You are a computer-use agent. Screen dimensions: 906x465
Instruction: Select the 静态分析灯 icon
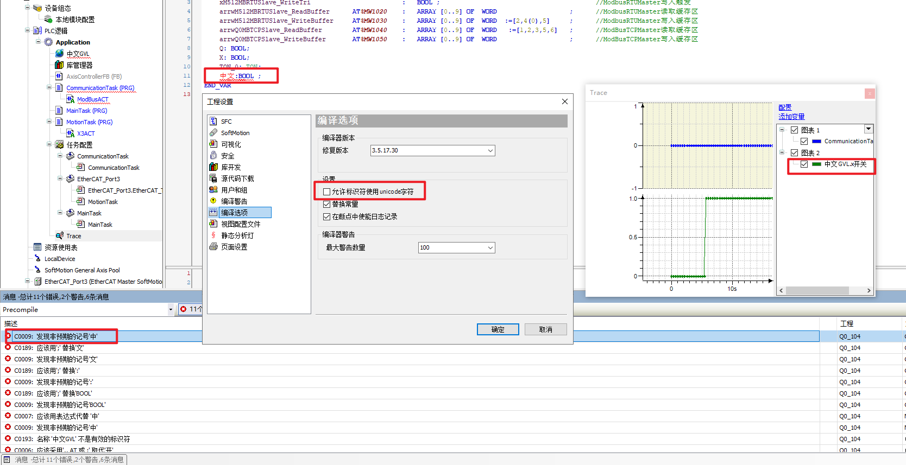[x=213, y=235]
